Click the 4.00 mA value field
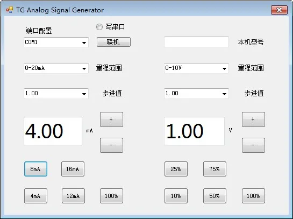The width and height of the screenshot is (293, 219). click(53, 131)
